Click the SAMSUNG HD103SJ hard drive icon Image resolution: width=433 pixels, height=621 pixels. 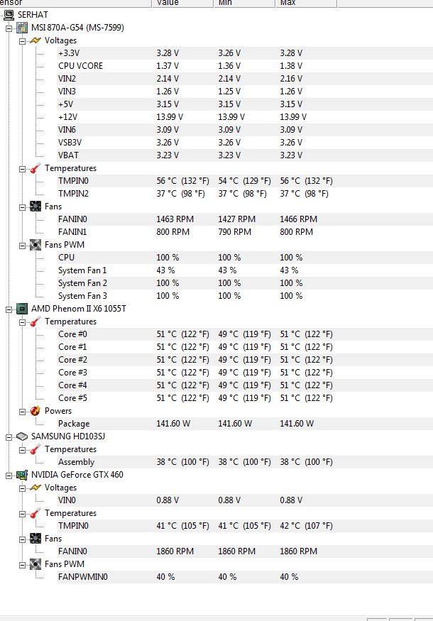point(22,436)
